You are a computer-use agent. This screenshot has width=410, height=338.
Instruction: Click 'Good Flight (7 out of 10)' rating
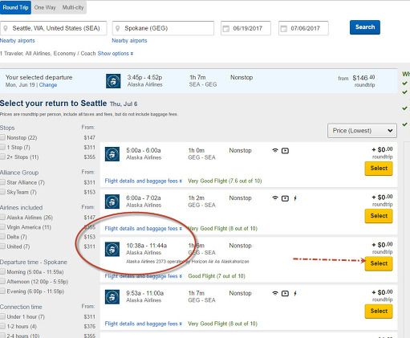[217, 276]
